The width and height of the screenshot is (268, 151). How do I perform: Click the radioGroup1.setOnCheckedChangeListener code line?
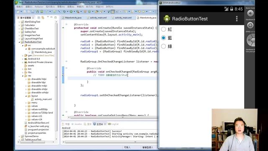pyautogui.click(x=119, y=95)
